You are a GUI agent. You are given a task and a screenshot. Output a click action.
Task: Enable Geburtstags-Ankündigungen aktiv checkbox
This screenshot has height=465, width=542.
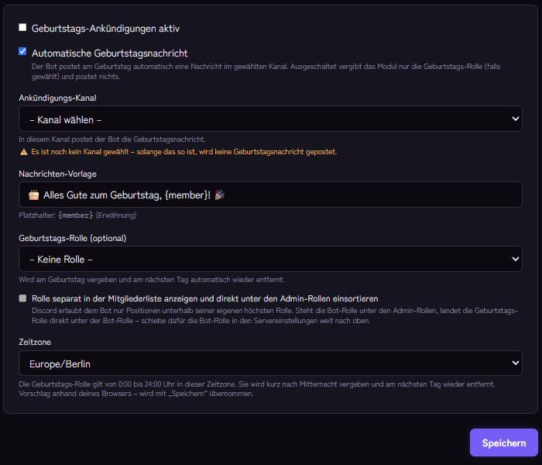point(22,27)
